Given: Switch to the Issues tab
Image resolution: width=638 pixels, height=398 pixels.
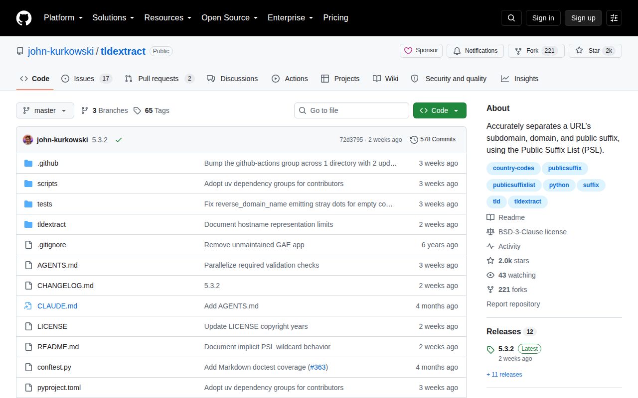Looking at the screenshot, I should coord(87,79).
